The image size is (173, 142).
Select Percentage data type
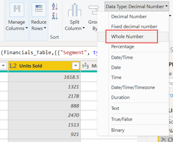click(133, 46)
